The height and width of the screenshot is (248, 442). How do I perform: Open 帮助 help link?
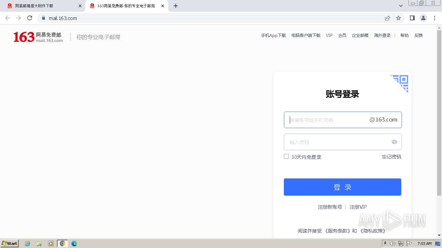(x=404, y=35)
